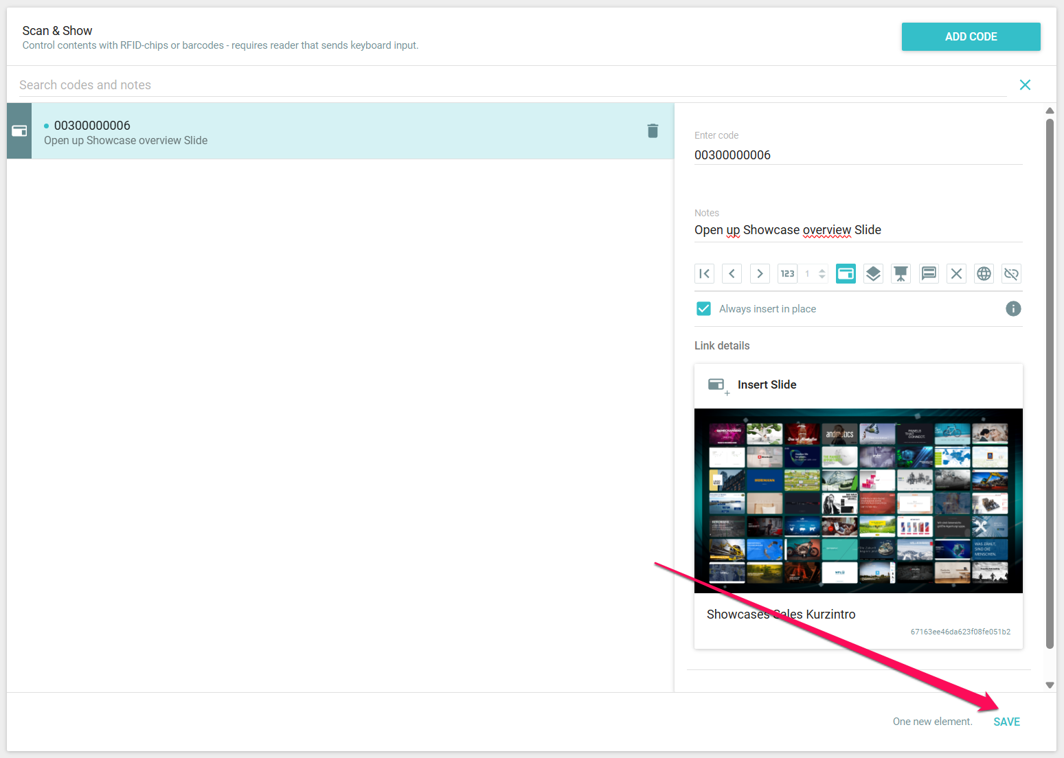Click the slide number stepper arrows
The image size is (1064, 758).
(822, 274)
